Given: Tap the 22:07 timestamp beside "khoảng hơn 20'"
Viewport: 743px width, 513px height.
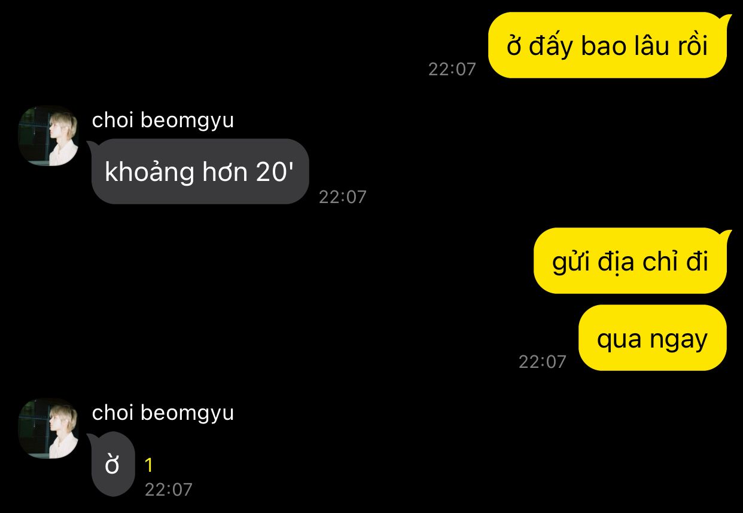Looking at the screenshot, I should (342, 197).
